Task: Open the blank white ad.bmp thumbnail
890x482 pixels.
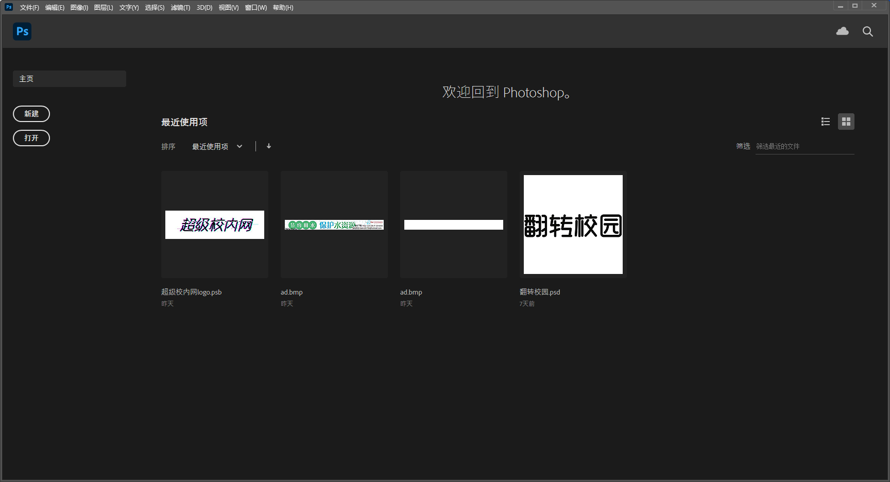Action: 454,225
